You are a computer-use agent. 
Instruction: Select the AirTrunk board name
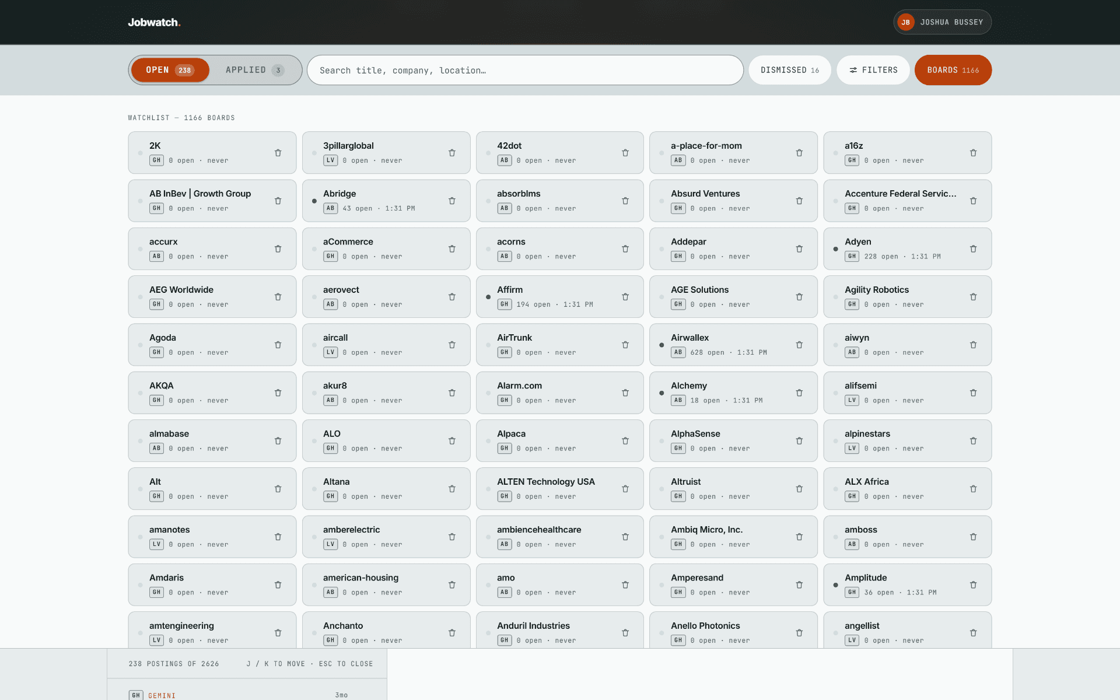click(x=514, y=338)
